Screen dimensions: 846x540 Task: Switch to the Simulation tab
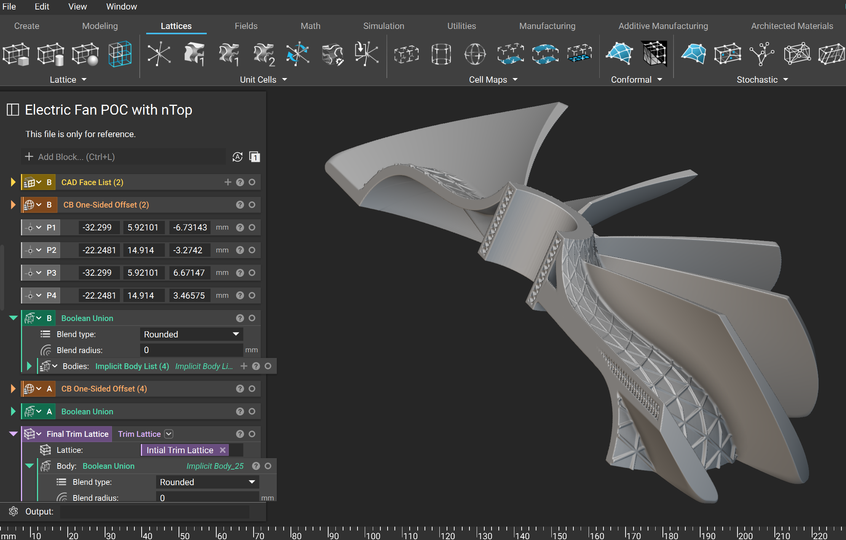point(383,26)
